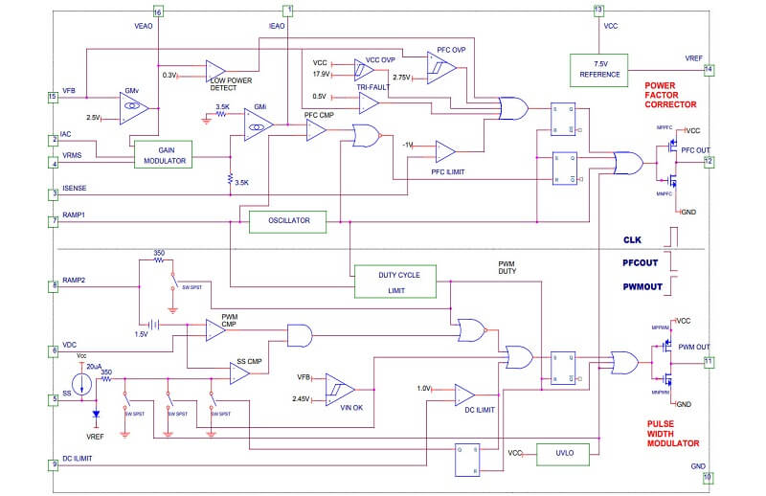
Task: Select pin 6 box for VDC
Action: tap(54, 350)
